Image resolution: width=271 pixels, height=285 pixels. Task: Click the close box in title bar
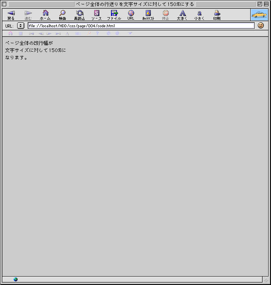click(4, 4)
